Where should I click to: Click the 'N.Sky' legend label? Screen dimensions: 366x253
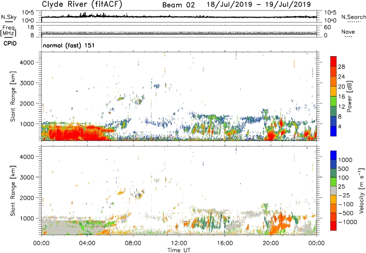(x=9, y=17)
